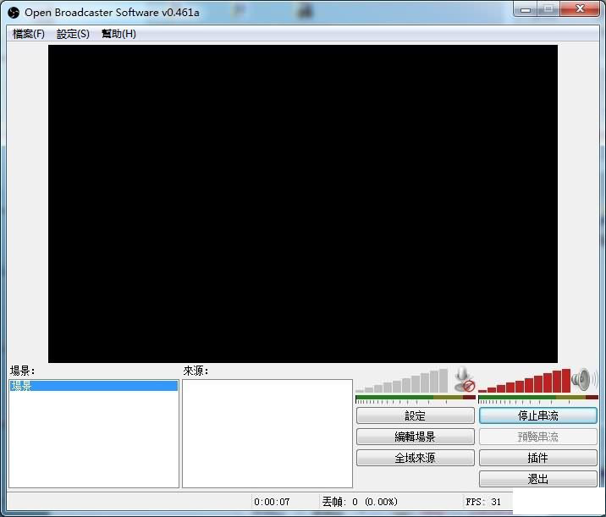
Task: Open the 幫助(H) menu
Action: [x=118, y=34]
